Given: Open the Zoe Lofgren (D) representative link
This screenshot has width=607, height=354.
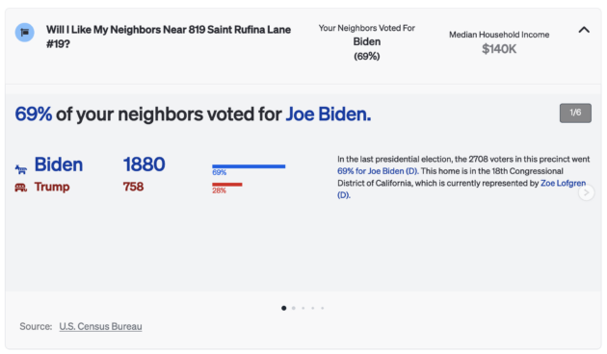Looking at the screenshot, I should point(462,189).
